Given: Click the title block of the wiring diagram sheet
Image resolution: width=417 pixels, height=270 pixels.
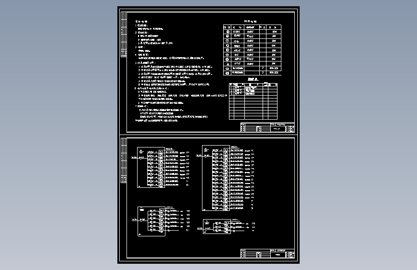Looking at the screenshot, I should [267, 254].
